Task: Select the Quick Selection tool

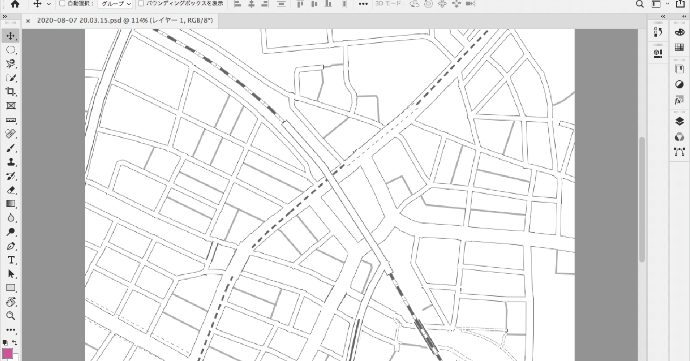Action: pos(10,78)
